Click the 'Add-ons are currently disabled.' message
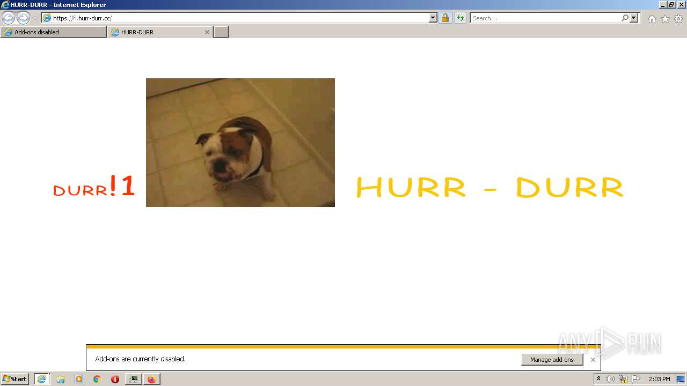The height and width of the screenshot is (386, 687). [141, 359]
